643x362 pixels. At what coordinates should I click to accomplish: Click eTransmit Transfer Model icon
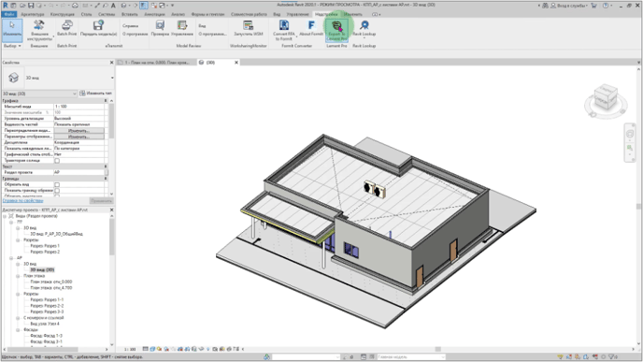tap(98, 28)
